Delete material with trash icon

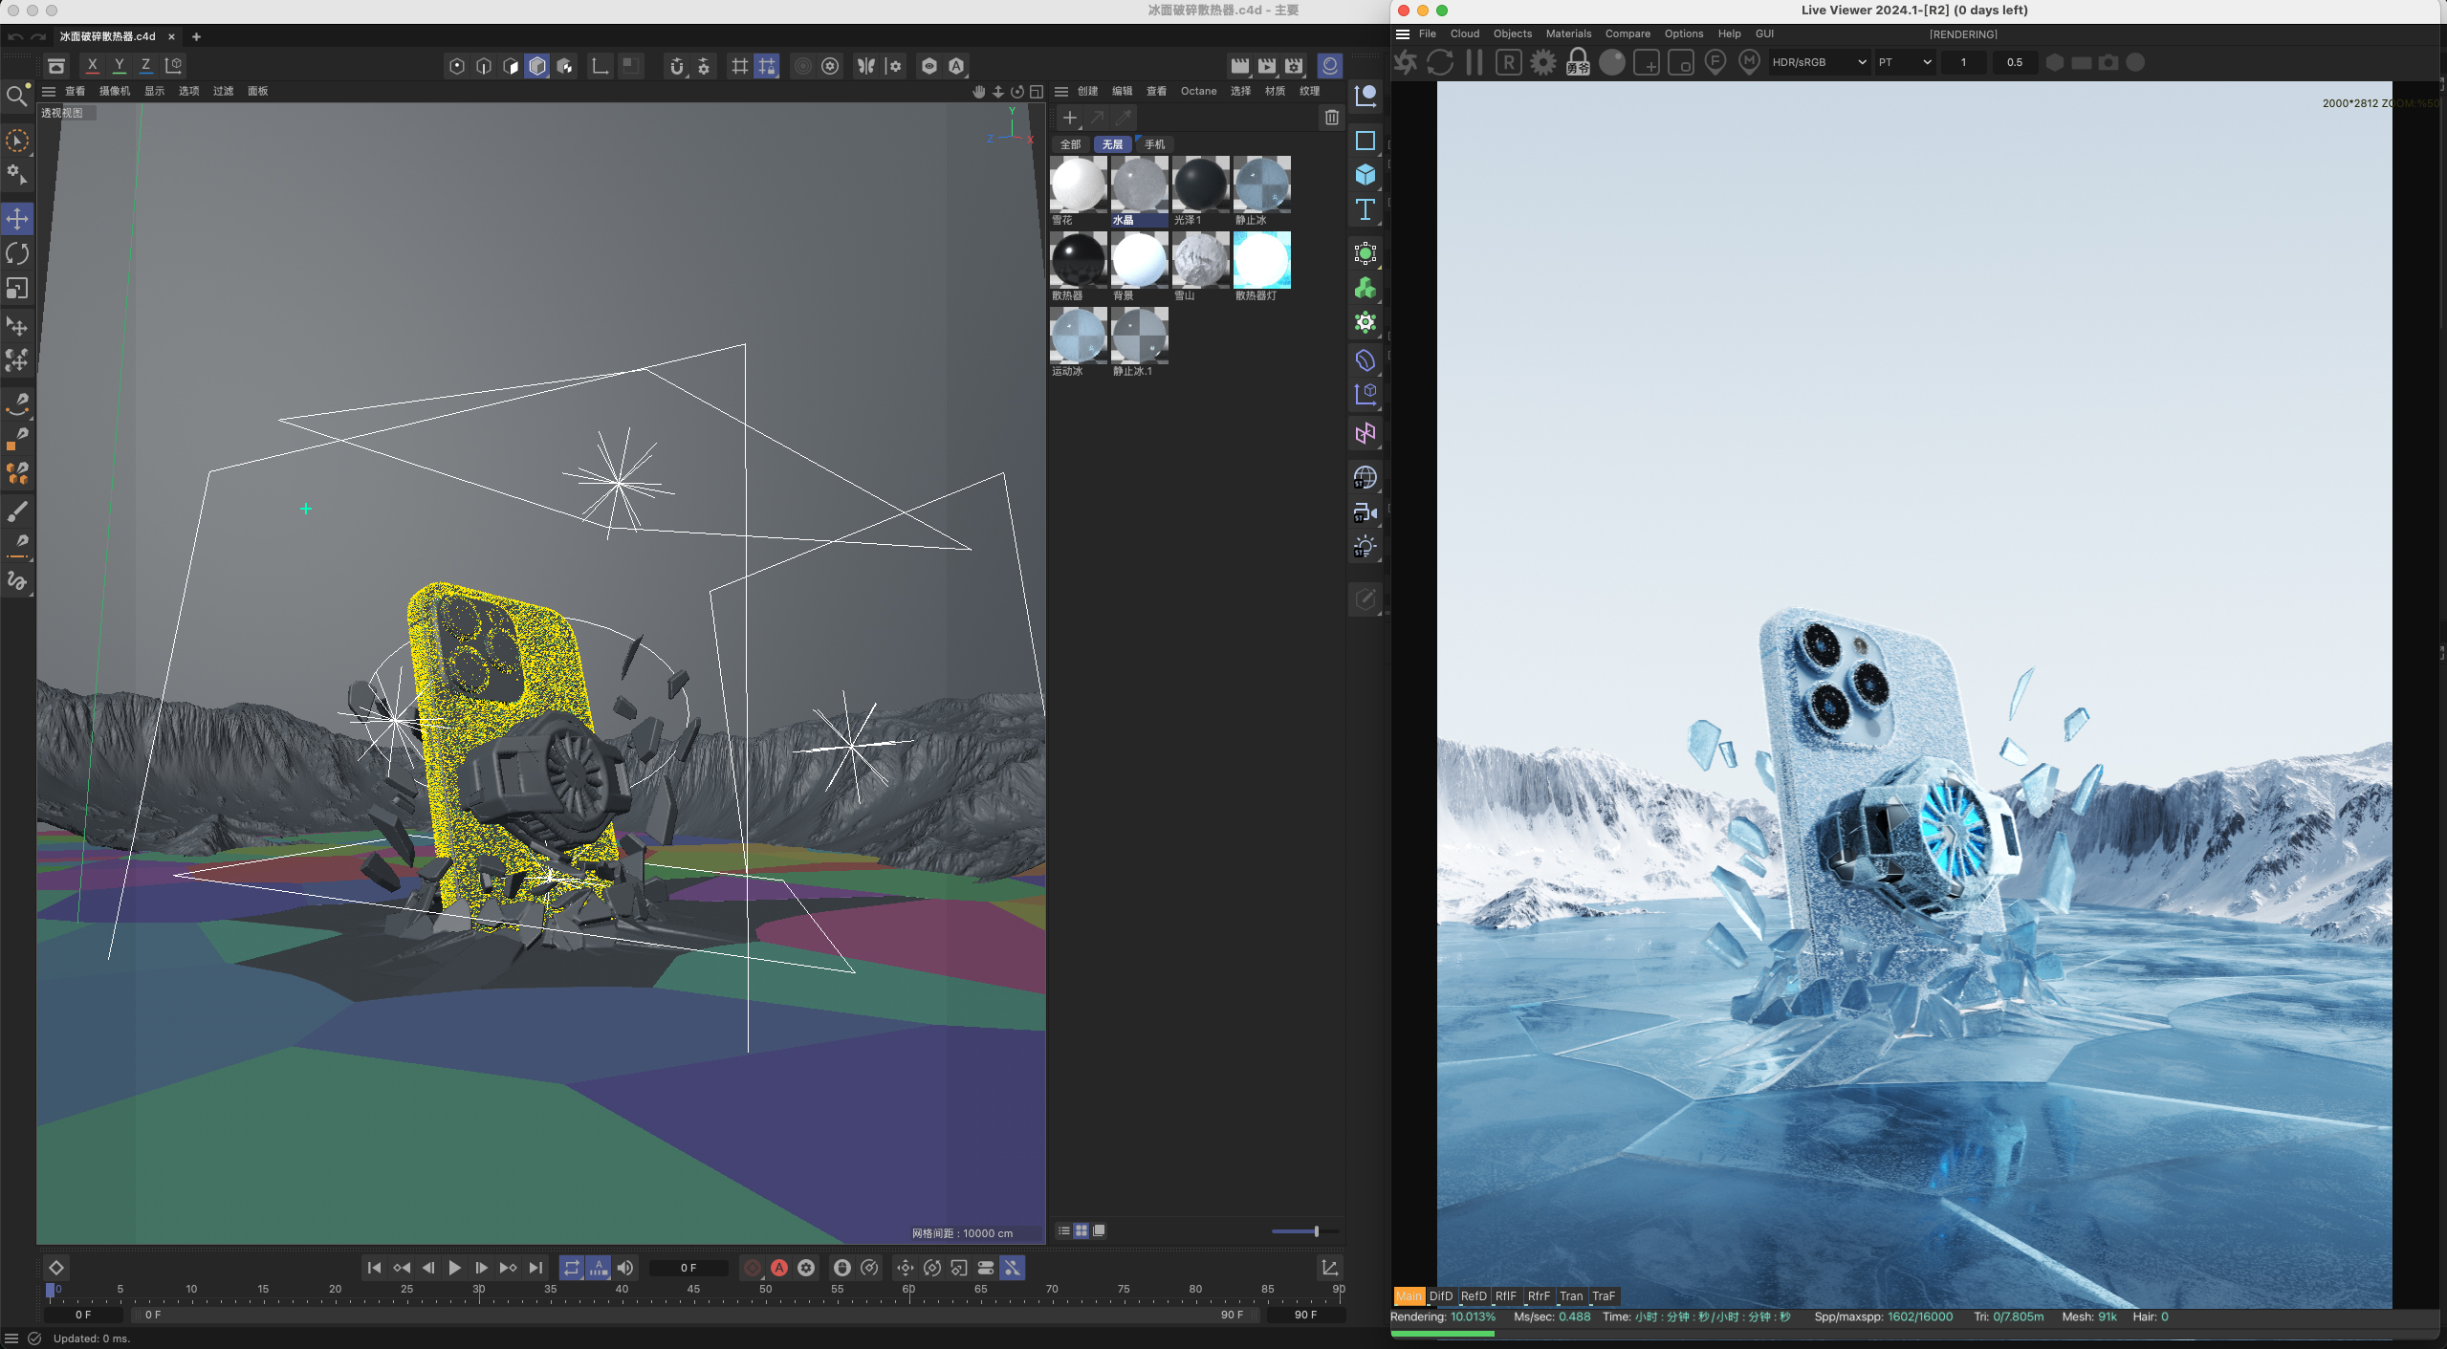tap(1331, 118)
